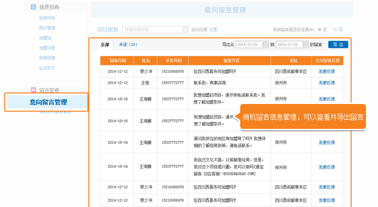Screen dimensions: 378x207
Task: Click 我要反馈 for message starting 我自己文化不高
Action: click(x=327, y=167)
